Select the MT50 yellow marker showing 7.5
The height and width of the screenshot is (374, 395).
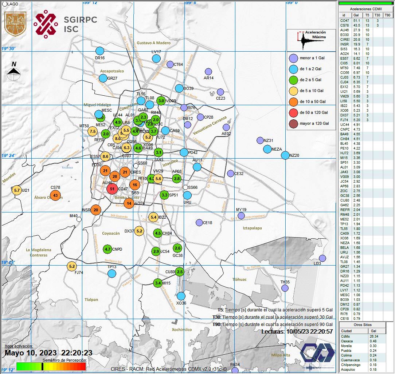pos(93,131)
